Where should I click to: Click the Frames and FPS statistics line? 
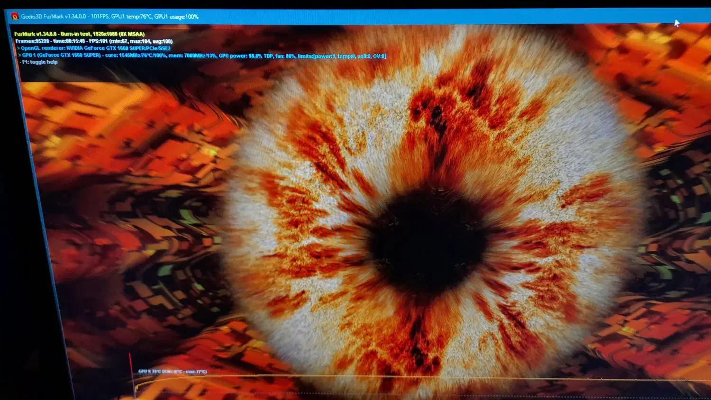[x=93, y=41]
